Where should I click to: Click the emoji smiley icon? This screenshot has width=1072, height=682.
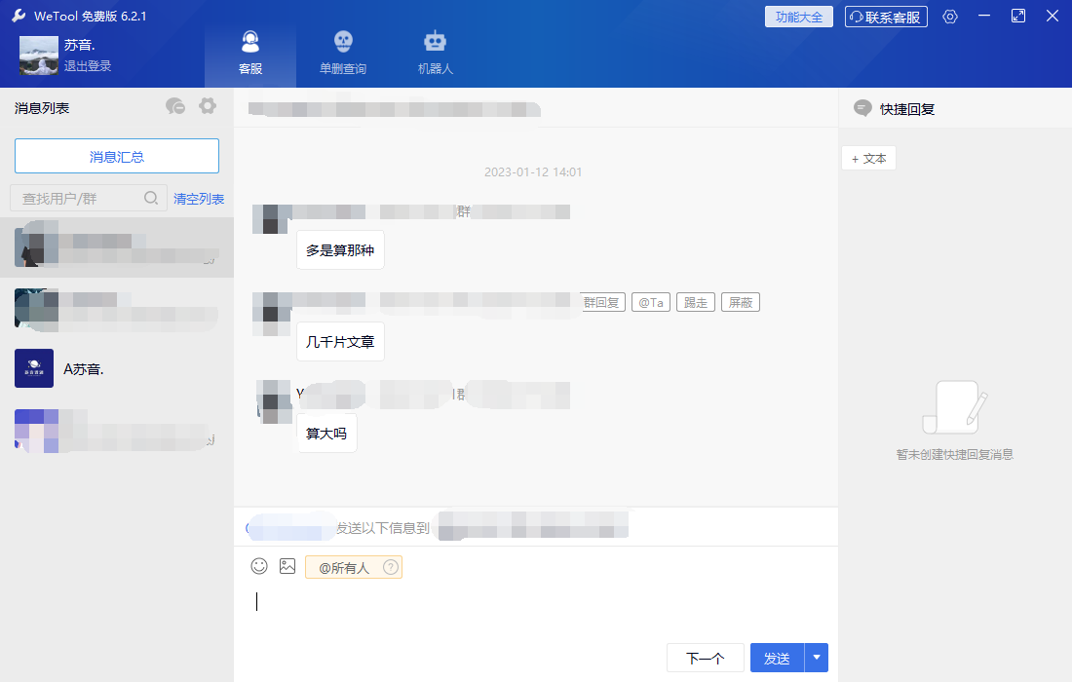259,566
